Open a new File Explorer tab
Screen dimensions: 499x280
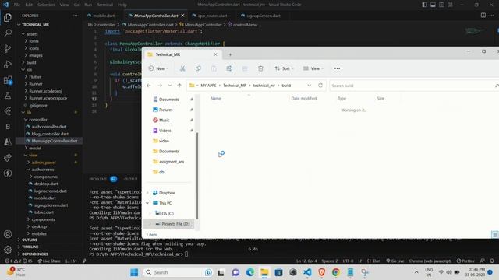pos(230,54)
